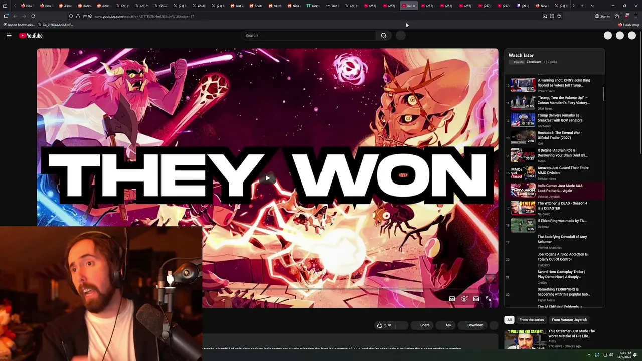Open Baahubali: The Eternal War trailer

click(554, 138)
